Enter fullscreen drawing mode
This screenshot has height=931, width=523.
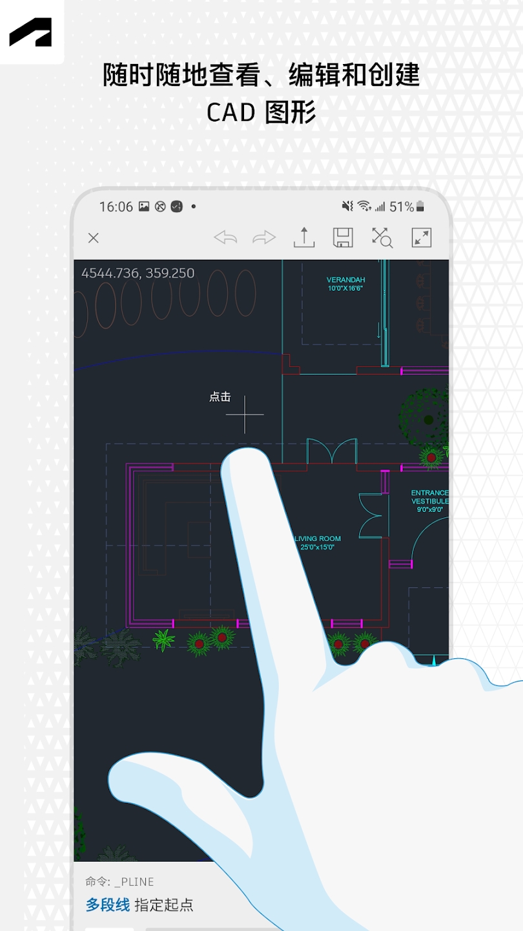[x=422, y=238]
